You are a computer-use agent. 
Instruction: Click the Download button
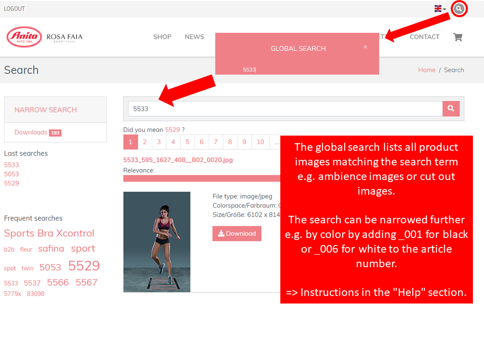click(237, 233)
